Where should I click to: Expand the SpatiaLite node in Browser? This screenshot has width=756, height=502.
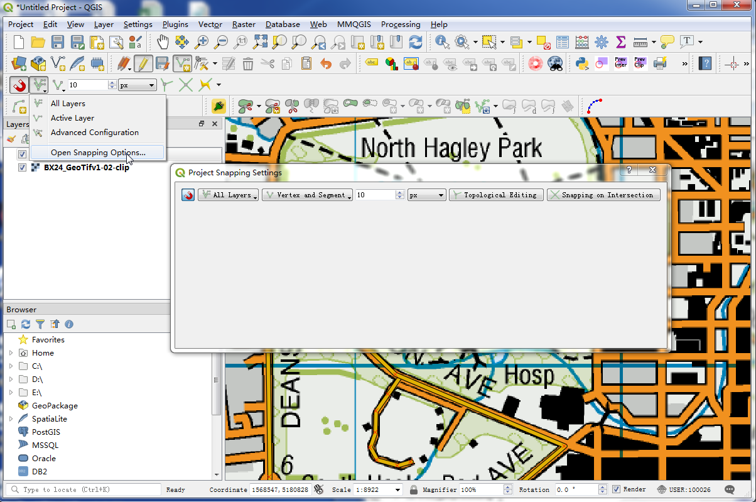click(x=11, y=419)
